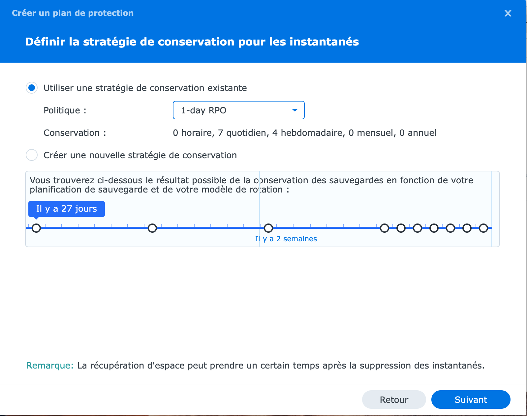Click the fifth of the seven daily markers
Viewport: 527px width, 416px height.
tap(450, 228)
